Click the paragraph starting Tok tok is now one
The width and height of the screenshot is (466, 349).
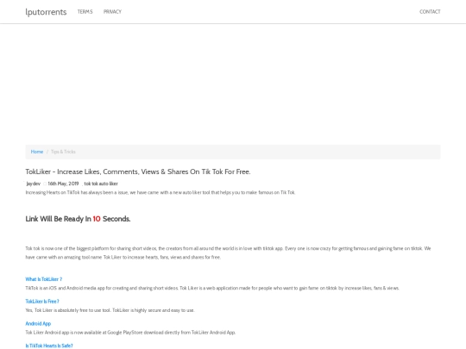(x=228, y=252)
